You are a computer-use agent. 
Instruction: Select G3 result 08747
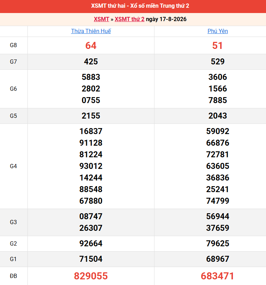pyautogui.click(x=91, y=216)
